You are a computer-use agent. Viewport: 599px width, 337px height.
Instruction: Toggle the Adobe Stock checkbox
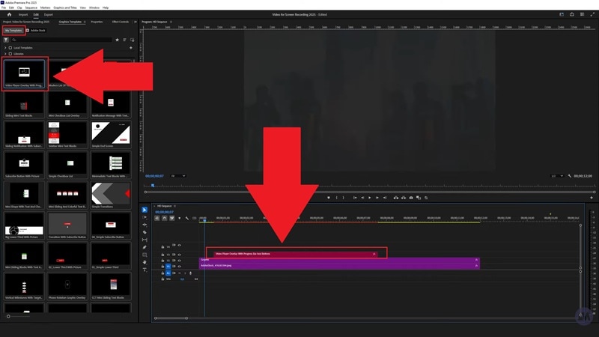point(28,31)
